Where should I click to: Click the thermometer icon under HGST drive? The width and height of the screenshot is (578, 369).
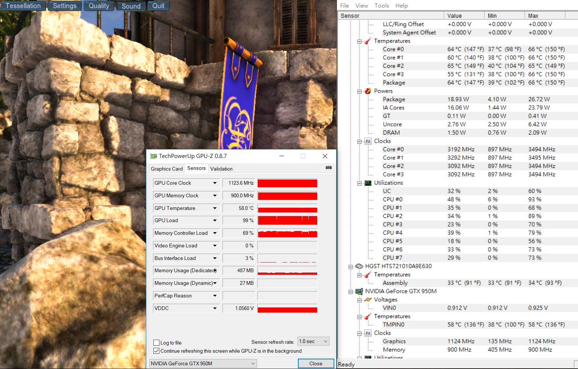pyautogui.click(x=368, y=275)
